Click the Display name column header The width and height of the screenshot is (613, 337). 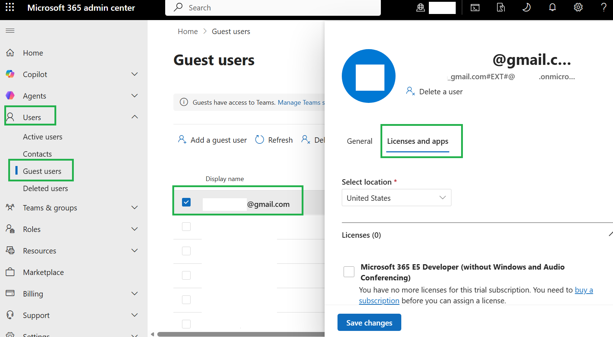coord(225,179)
